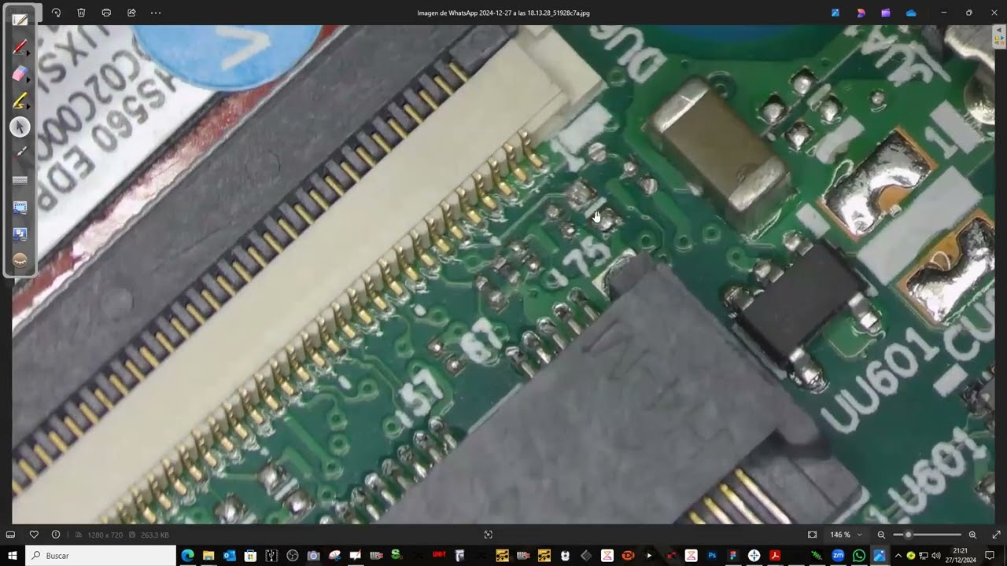
Task: Select the red pen annotation tool
Action: coord(20,46)
